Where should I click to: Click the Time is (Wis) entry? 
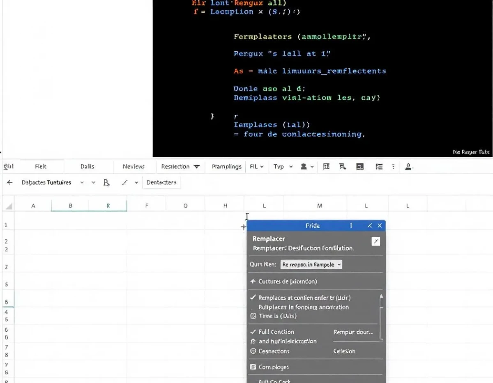coord(277,316)
